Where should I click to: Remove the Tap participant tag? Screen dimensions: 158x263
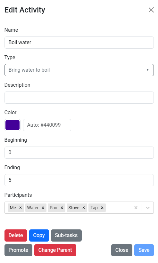102,208
